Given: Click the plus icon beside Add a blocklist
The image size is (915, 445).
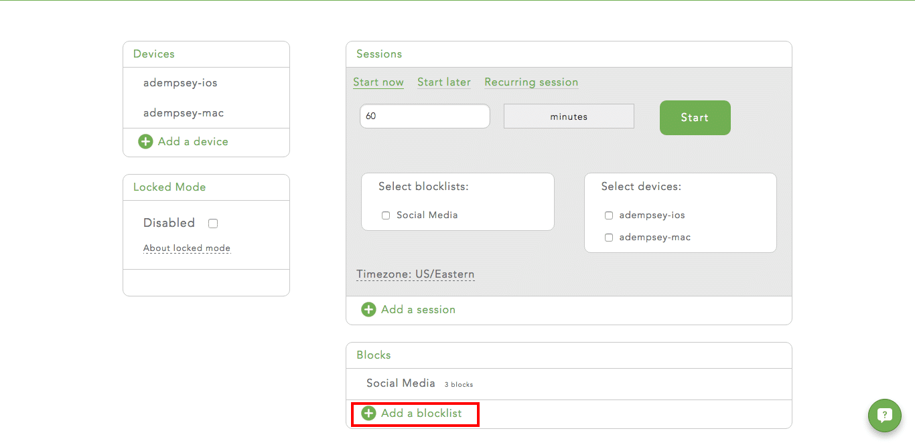Looking at the screenshot, I should tap(368, 414).
